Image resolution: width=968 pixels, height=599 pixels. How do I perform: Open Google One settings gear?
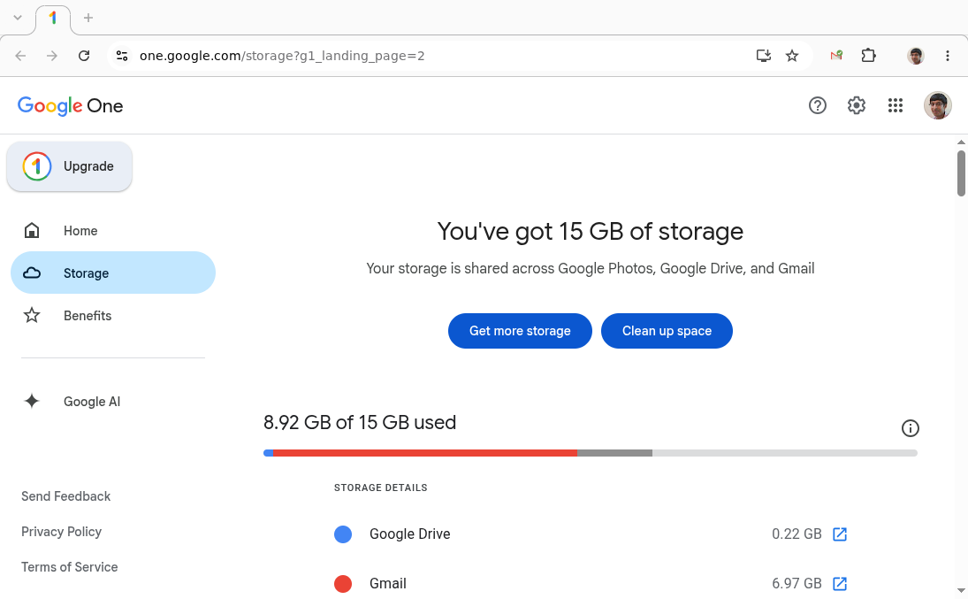click(857, 105)
